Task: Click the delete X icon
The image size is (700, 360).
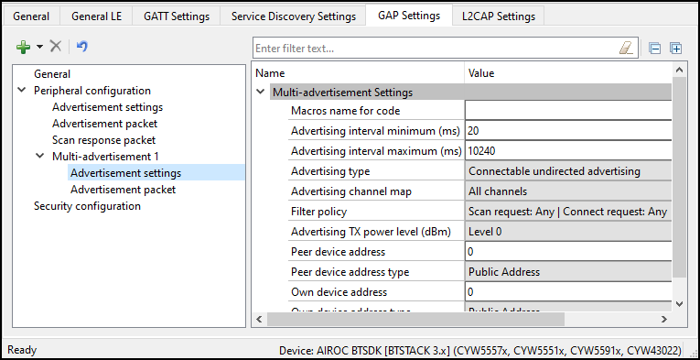Action: pyautogui.click(x=55, y=46)
